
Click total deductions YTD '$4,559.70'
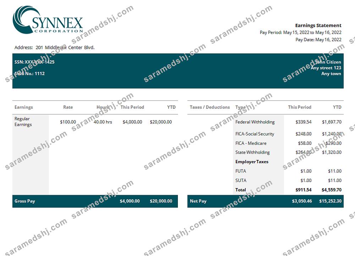tap(332, 190)
